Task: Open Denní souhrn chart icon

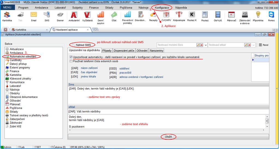Action: click(101, 18)
